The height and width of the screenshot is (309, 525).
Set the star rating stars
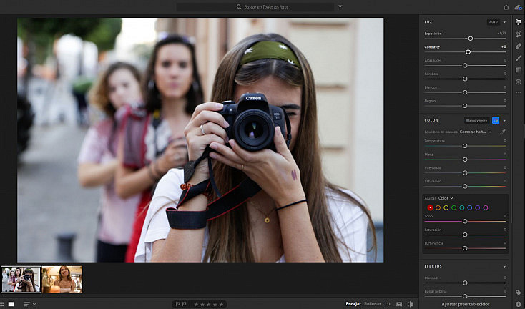point(209,304)
